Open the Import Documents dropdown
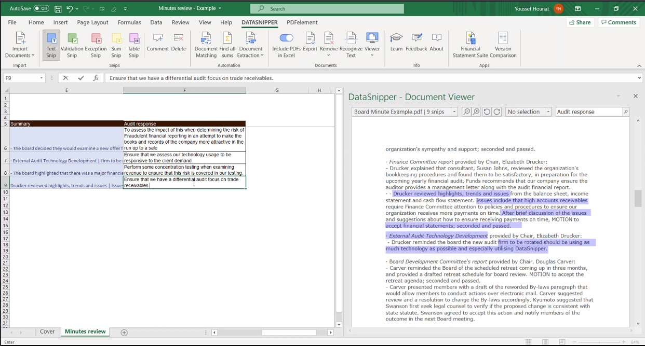 click(20, 45)
